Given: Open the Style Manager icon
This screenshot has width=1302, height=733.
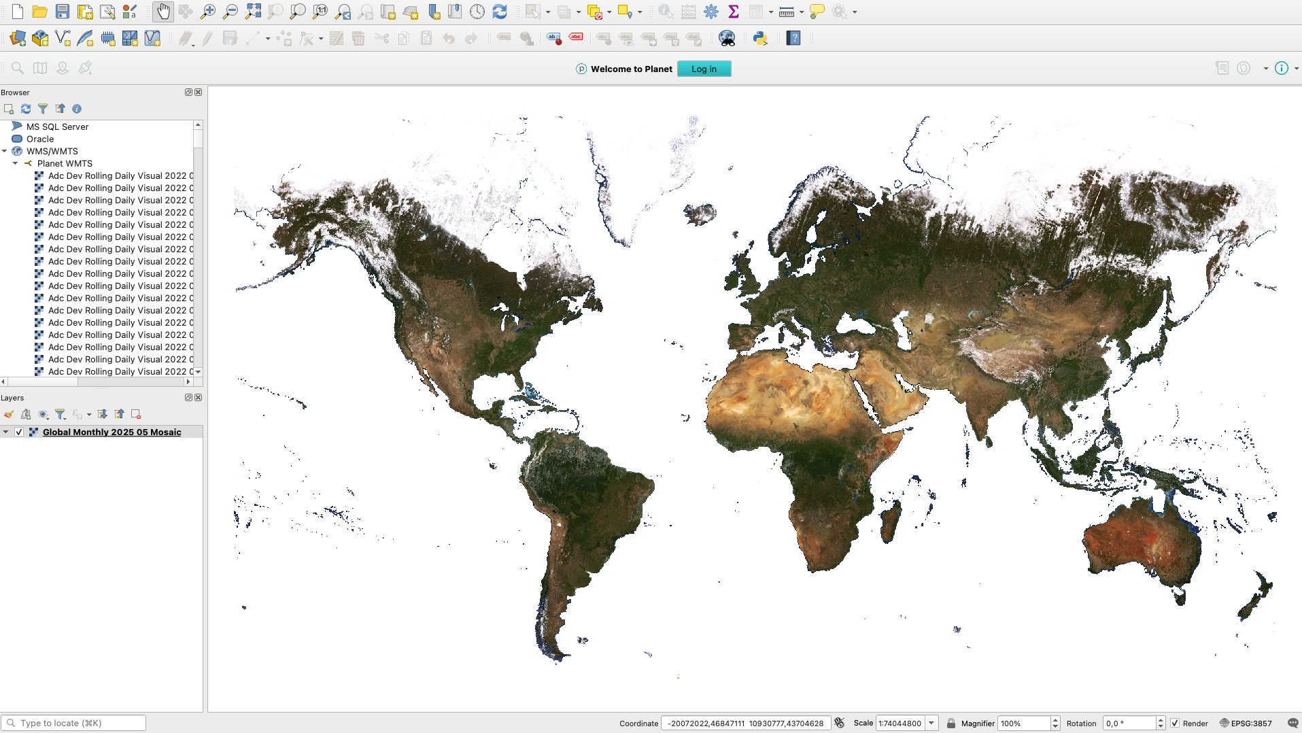Looking at the screenshot, I should coord(130,12).
